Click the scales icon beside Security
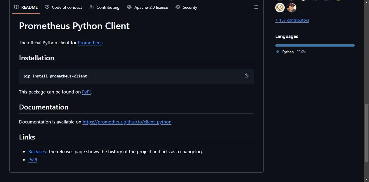The image size is (369, 182). tap(178, 7)
